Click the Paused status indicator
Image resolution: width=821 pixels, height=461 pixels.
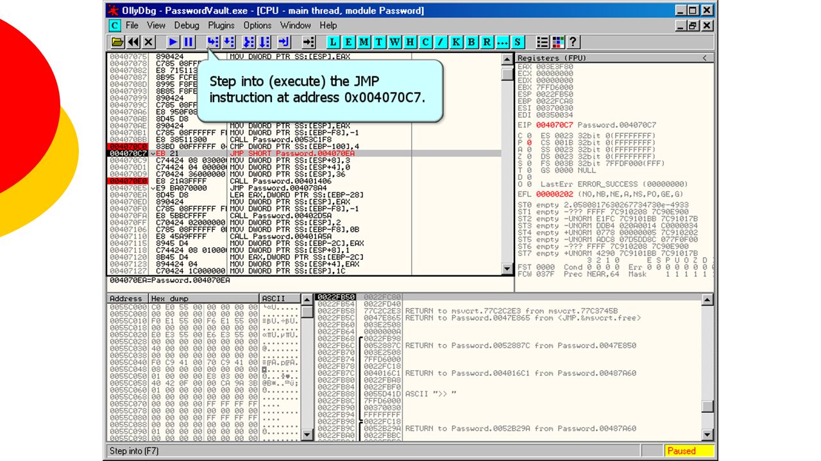[689, 451]
